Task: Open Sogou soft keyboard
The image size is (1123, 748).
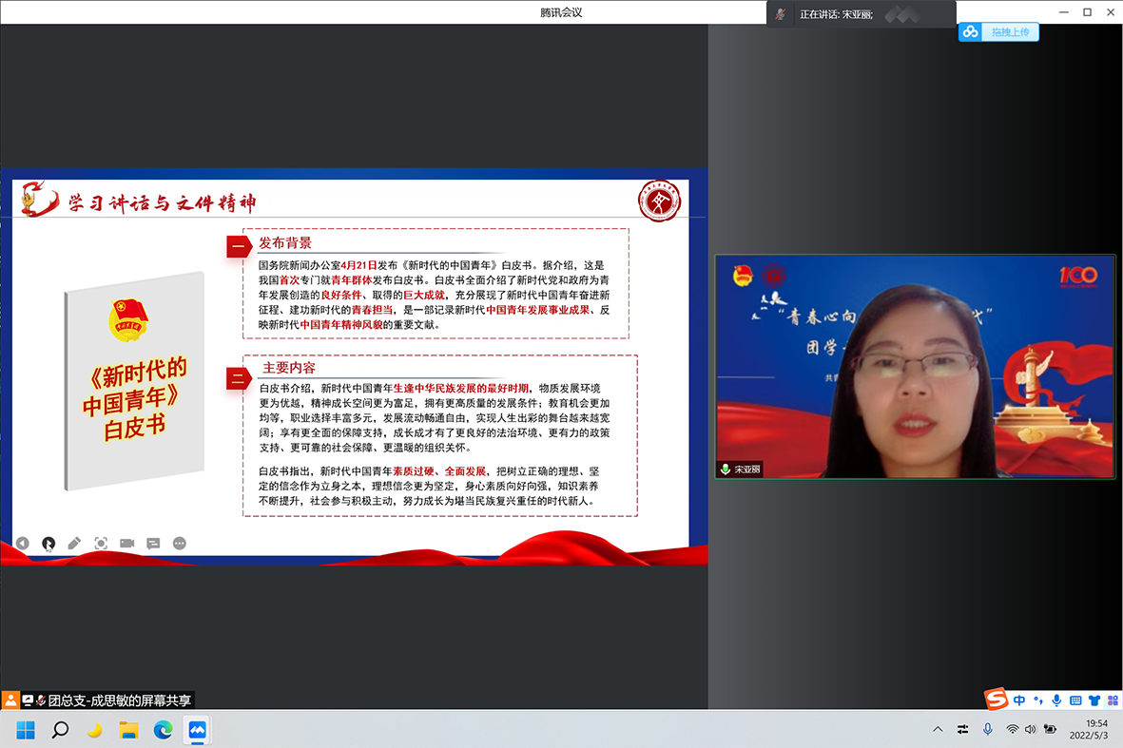Action: pyautogui.click(x=1075, y=700)
